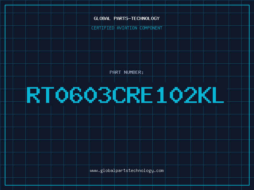Click the letter T in the part number
The image size is (254, 190).
(48, 95)
